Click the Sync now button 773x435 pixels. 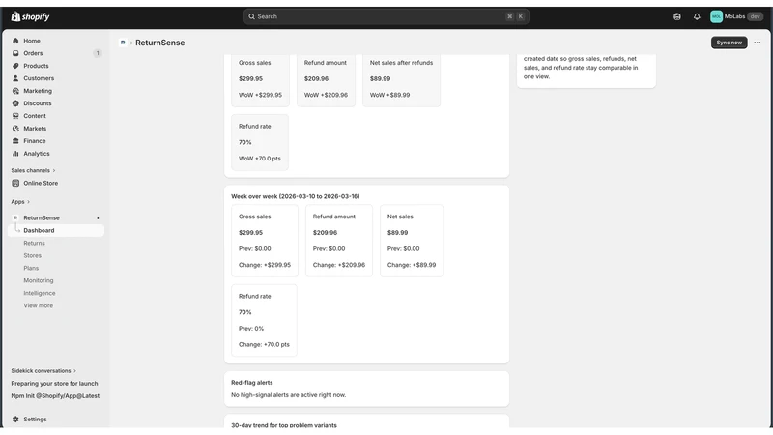pyautogui.click(x=730, y=43)
